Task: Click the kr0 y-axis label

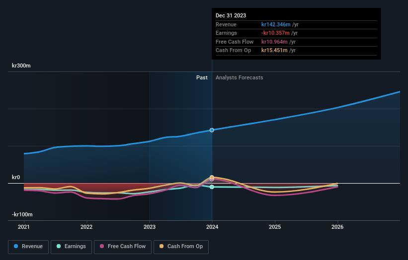Action: pos(16,178)
